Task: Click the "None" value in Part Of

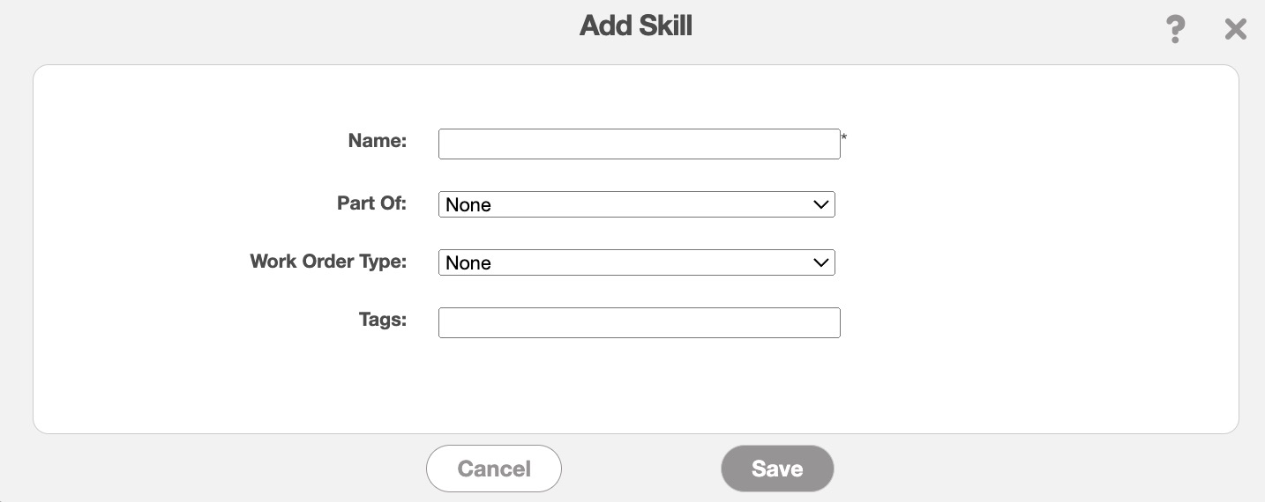Action: point(468,205)
